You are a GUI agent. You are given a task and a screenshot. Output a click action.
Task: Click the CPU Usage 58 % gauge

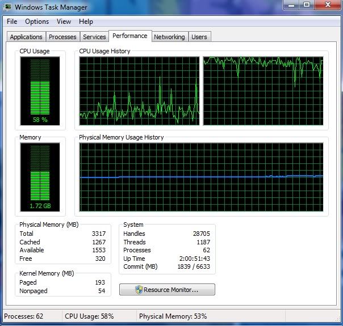pyautogui.click(x=40, y=91)
